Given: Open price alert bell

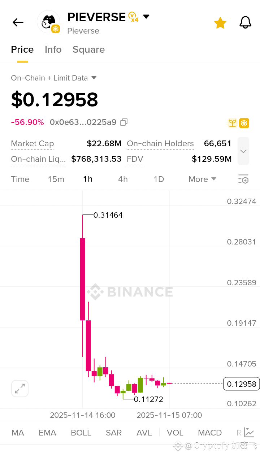Looking at the screenshot, I should (246, 23).
